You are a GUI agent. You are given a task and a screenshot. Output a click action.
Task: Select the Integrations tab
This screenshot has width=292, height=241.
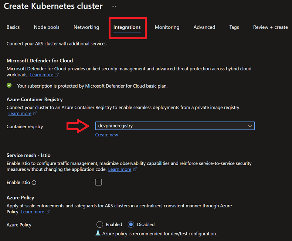tap(127, 27)
